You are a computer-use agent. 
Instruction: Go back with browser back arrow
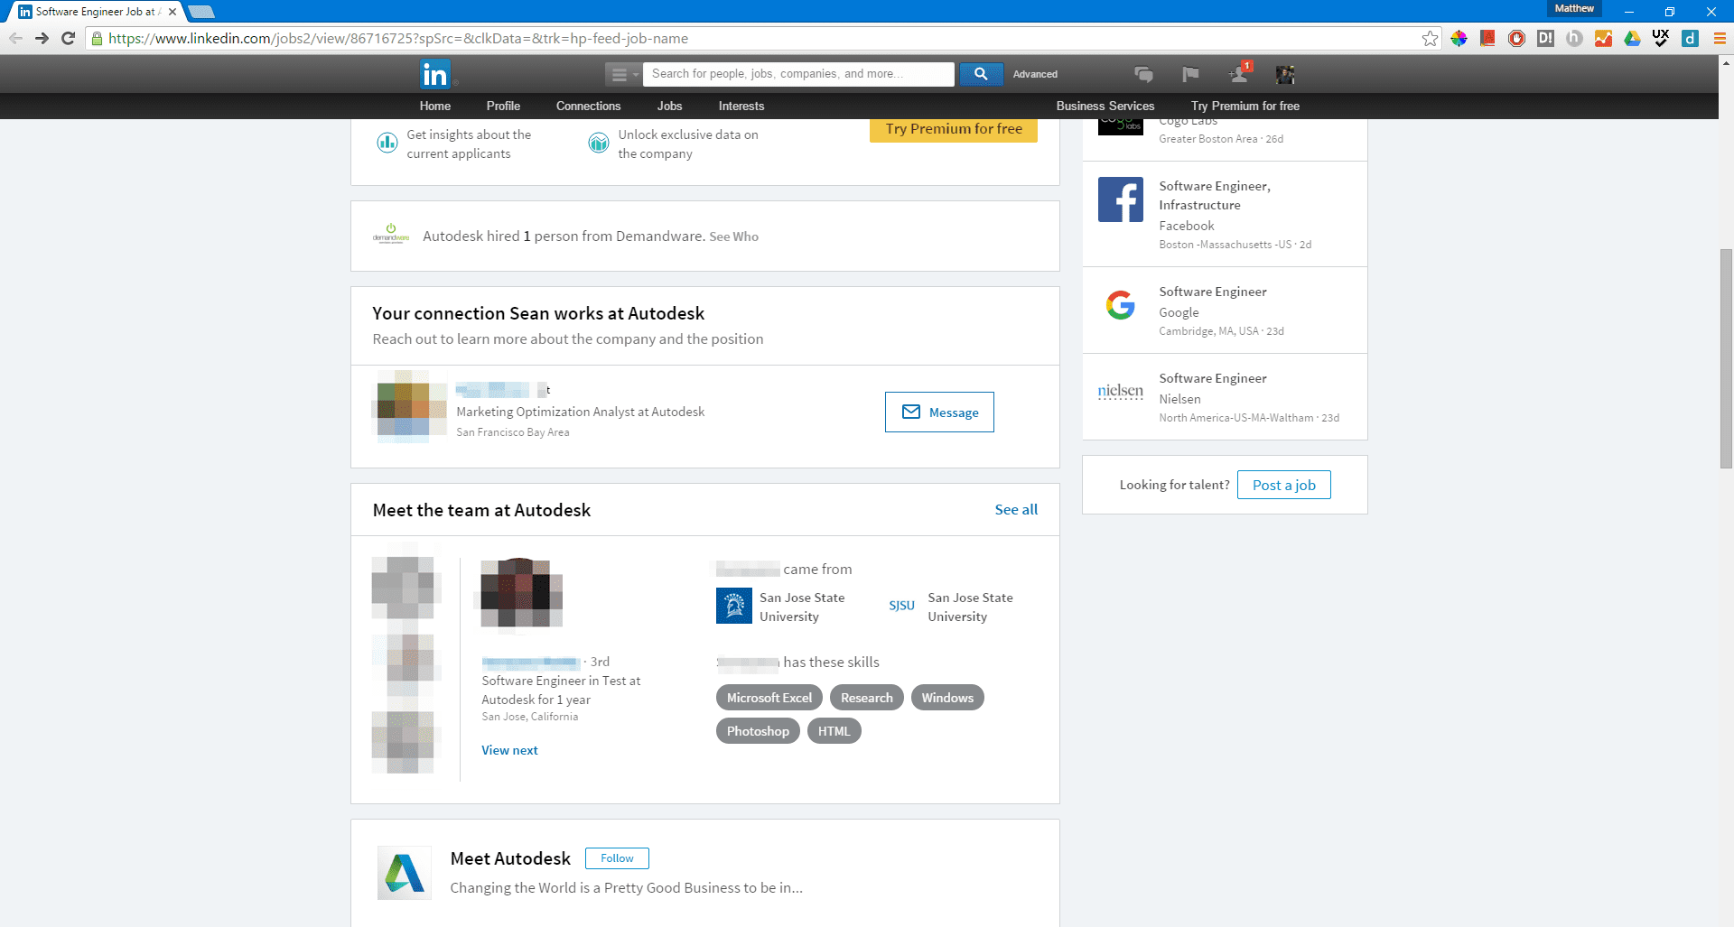[15, 38]
